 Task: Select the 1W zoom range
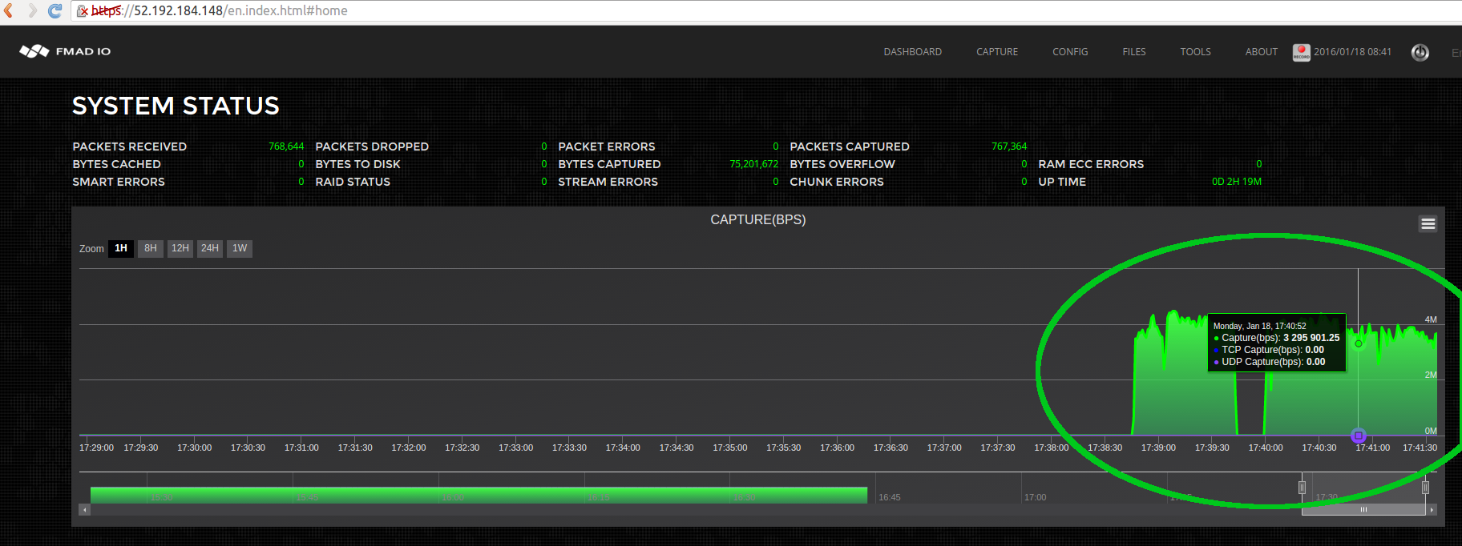pyautogui.click(x=240, y=248)
